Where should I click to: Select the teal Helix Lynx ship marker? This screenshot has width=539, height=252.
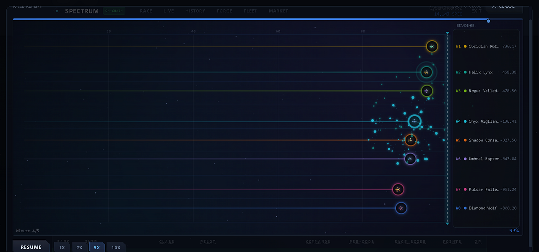(426, 73)
